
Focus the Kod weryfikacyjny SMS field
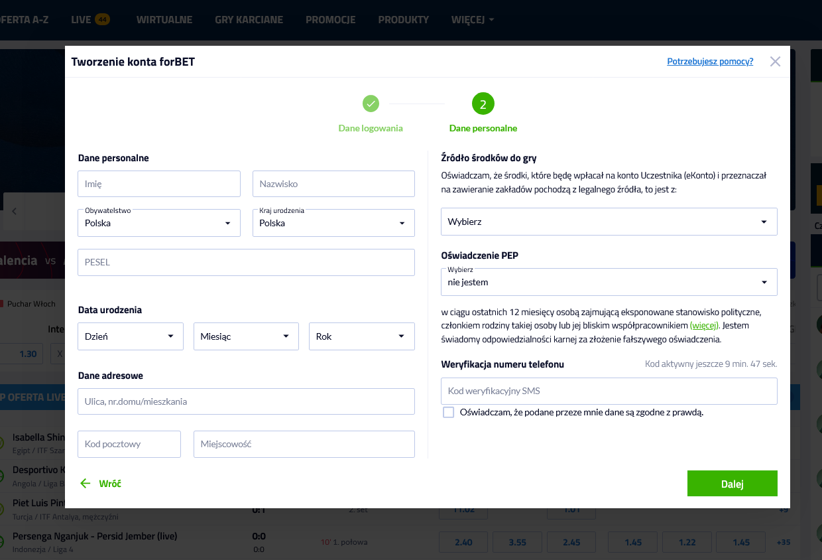coord(609,391)
